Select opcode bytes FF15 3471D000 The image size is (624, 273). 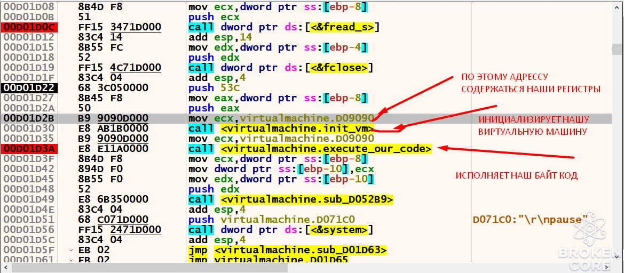120,27
